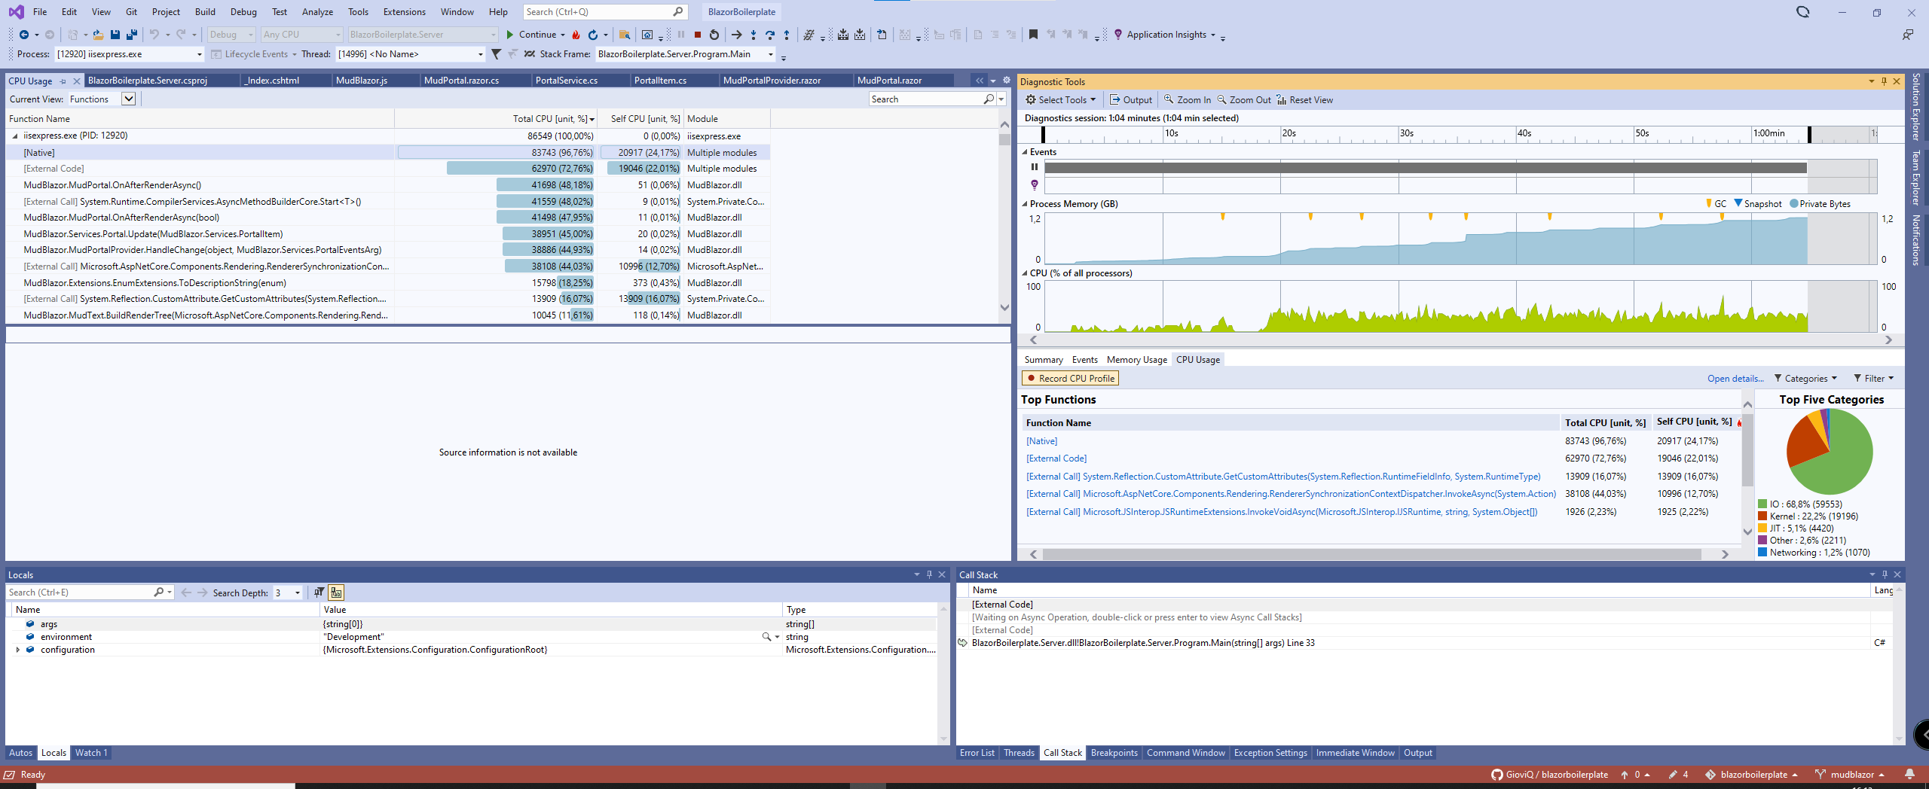Image resolution: width=1929 pixels, height=789 pixels.
Task: Expand the configuration variable in Locals
Action: [18, 649]
